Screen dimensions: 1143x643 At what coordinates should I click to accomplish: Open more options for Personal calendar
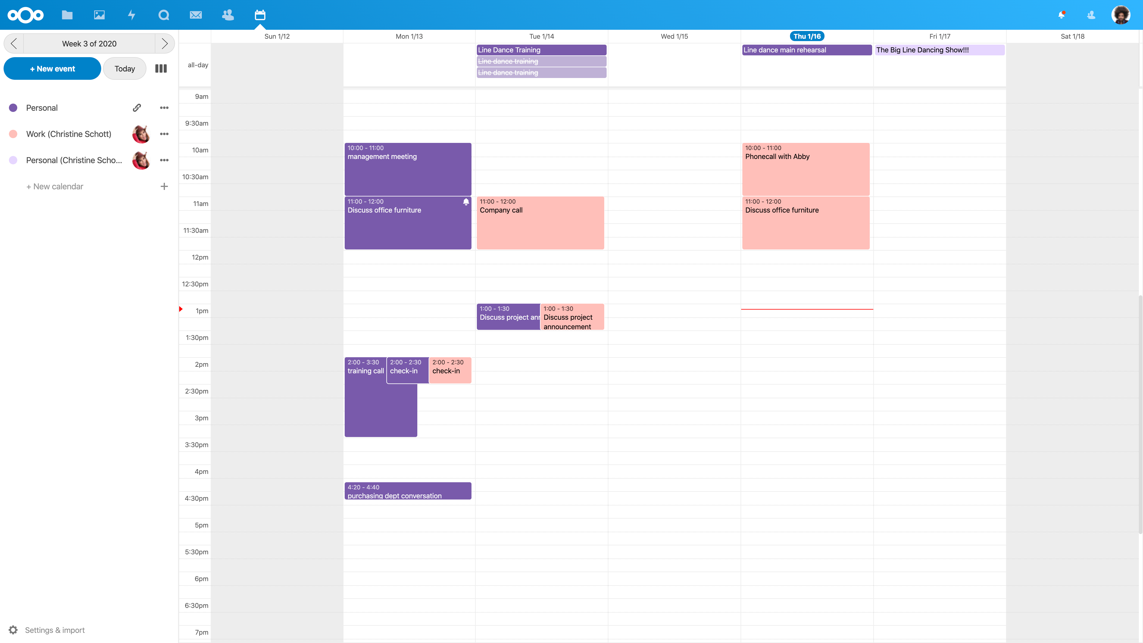(x=164, y=108)
